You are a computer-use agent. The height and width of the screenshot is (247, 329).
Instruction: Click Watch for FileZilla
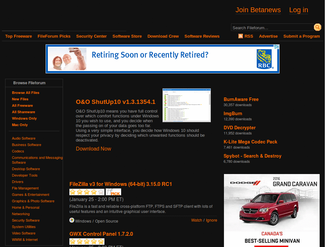coord(197,220)
